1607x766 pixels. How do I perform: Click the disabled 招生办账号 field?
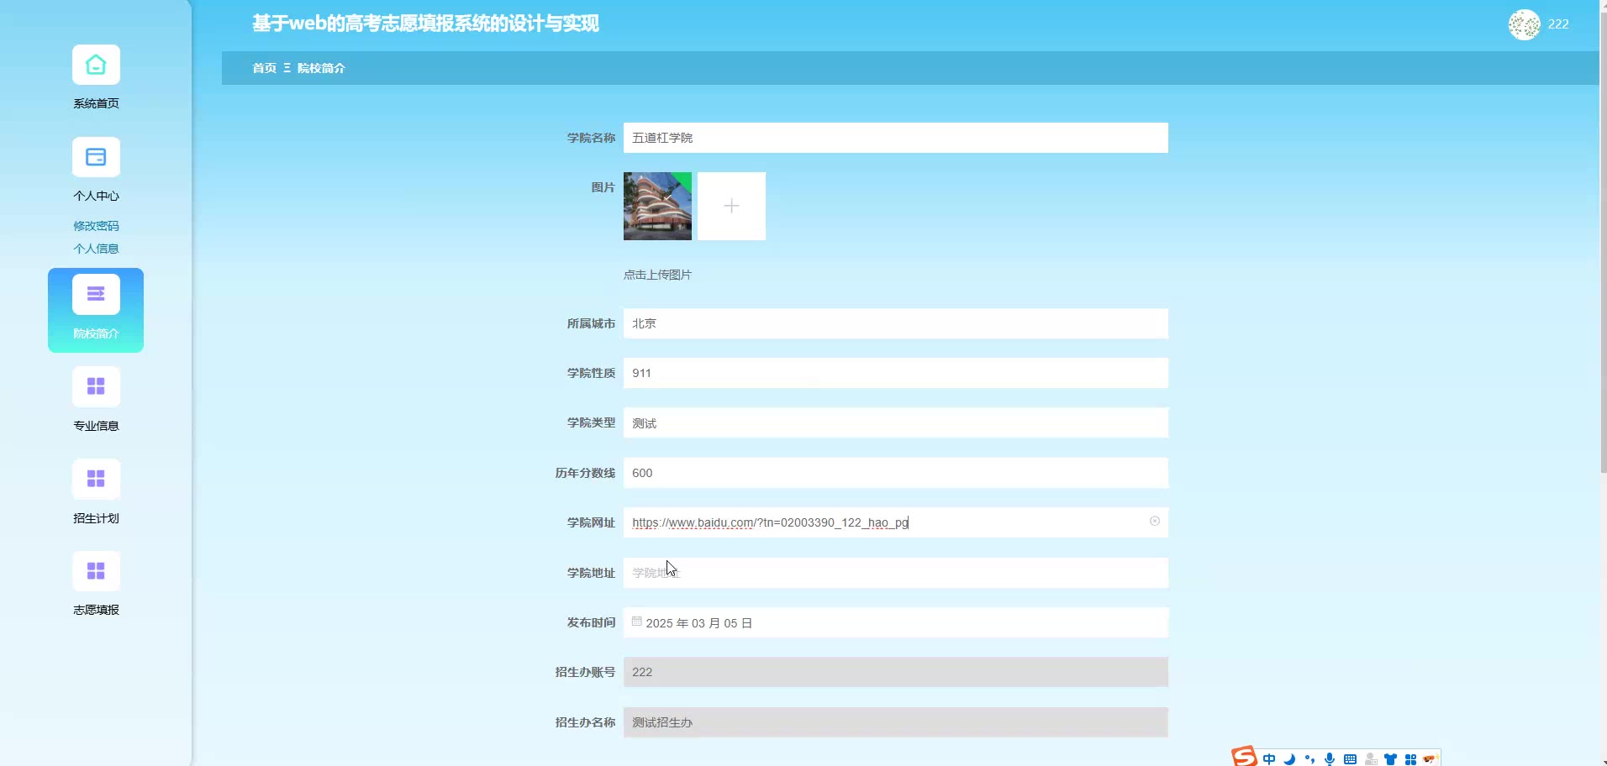click(x=896, y=672)
